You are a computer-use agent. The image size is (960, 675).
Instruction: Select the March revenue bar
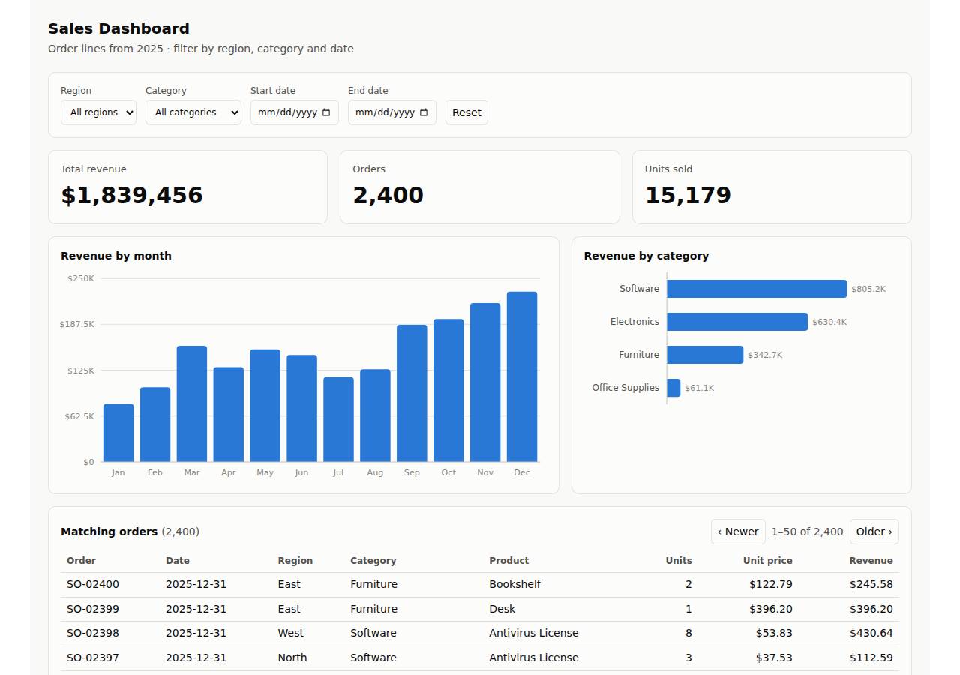click(192, 403)
